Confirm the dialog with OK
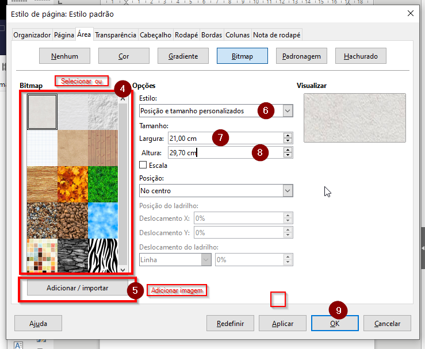The height and width of the screenshot is (349, 425). (334, 324)
